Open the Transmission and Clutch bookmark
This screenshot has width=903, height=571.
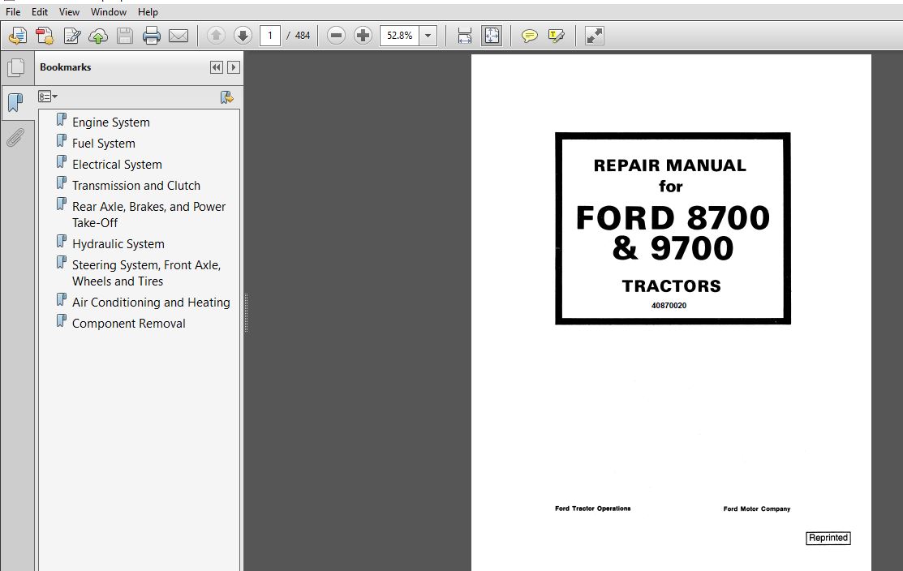(x=136, y=186)
